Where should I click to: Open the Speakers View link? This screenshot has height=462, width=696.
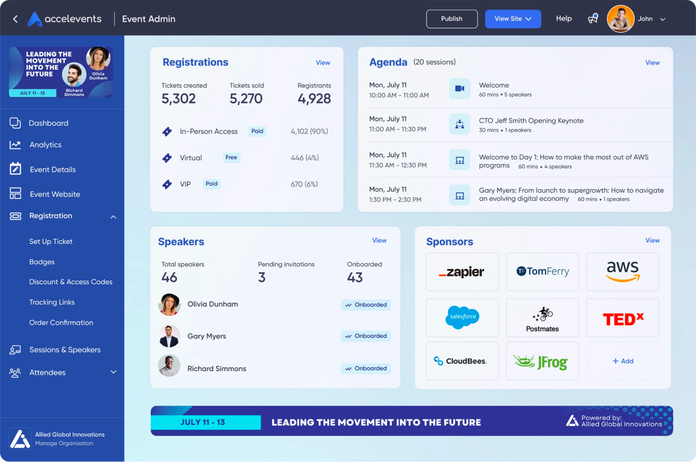[379, 240]
